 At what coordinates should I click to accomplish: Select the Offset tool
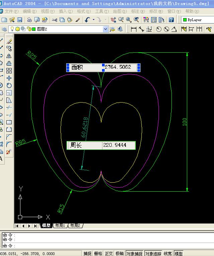pos(9,63)
